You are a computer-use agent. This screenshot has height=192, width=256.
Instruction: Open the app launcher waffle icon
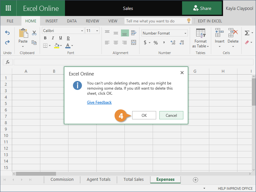click(8, 8)
